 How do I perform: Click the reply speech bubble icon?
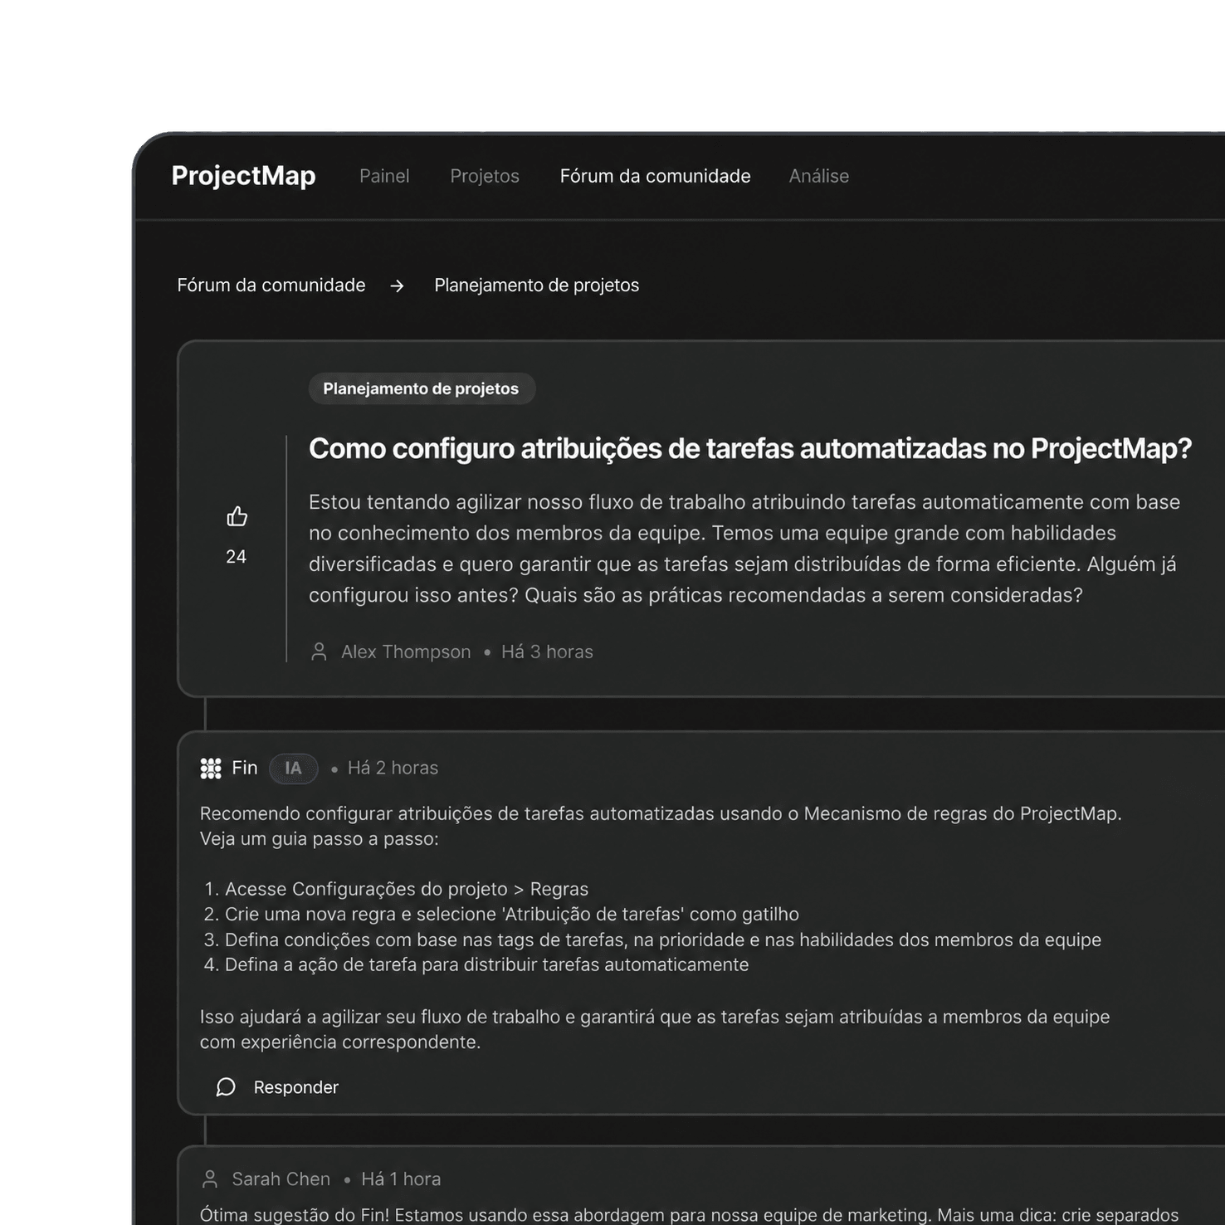(x=226, y=1087)
